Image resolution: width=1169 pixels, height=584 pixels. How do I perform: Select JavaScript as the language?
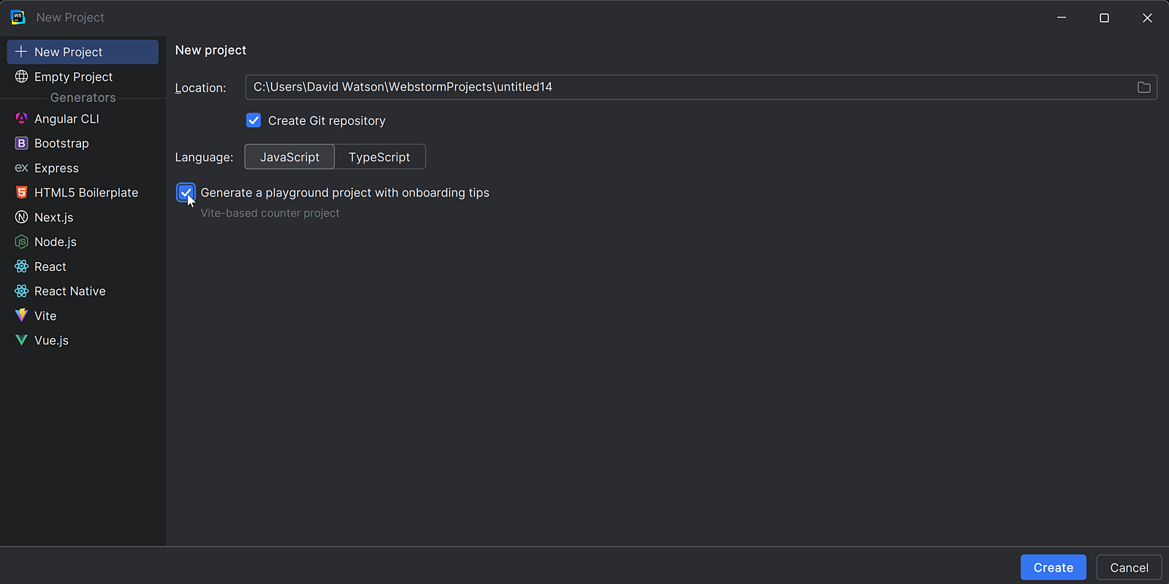tap(289, 157)
